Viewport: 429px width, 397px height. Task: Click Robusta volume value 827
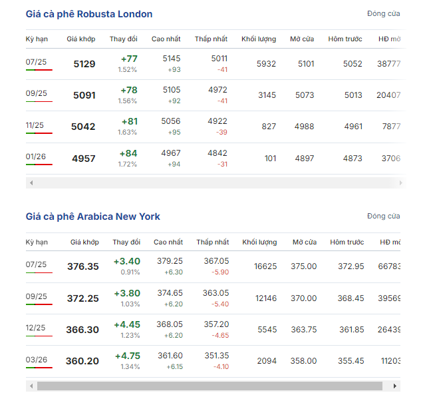click(269, 127)
